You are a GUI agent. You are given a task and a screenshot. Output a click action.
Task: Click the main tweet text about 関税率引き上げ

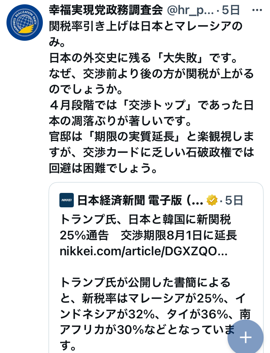pyautogui.click(x=146, y=34)
